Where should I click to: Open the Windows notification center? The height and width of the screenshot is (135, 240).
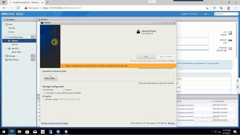pos(235,132)
